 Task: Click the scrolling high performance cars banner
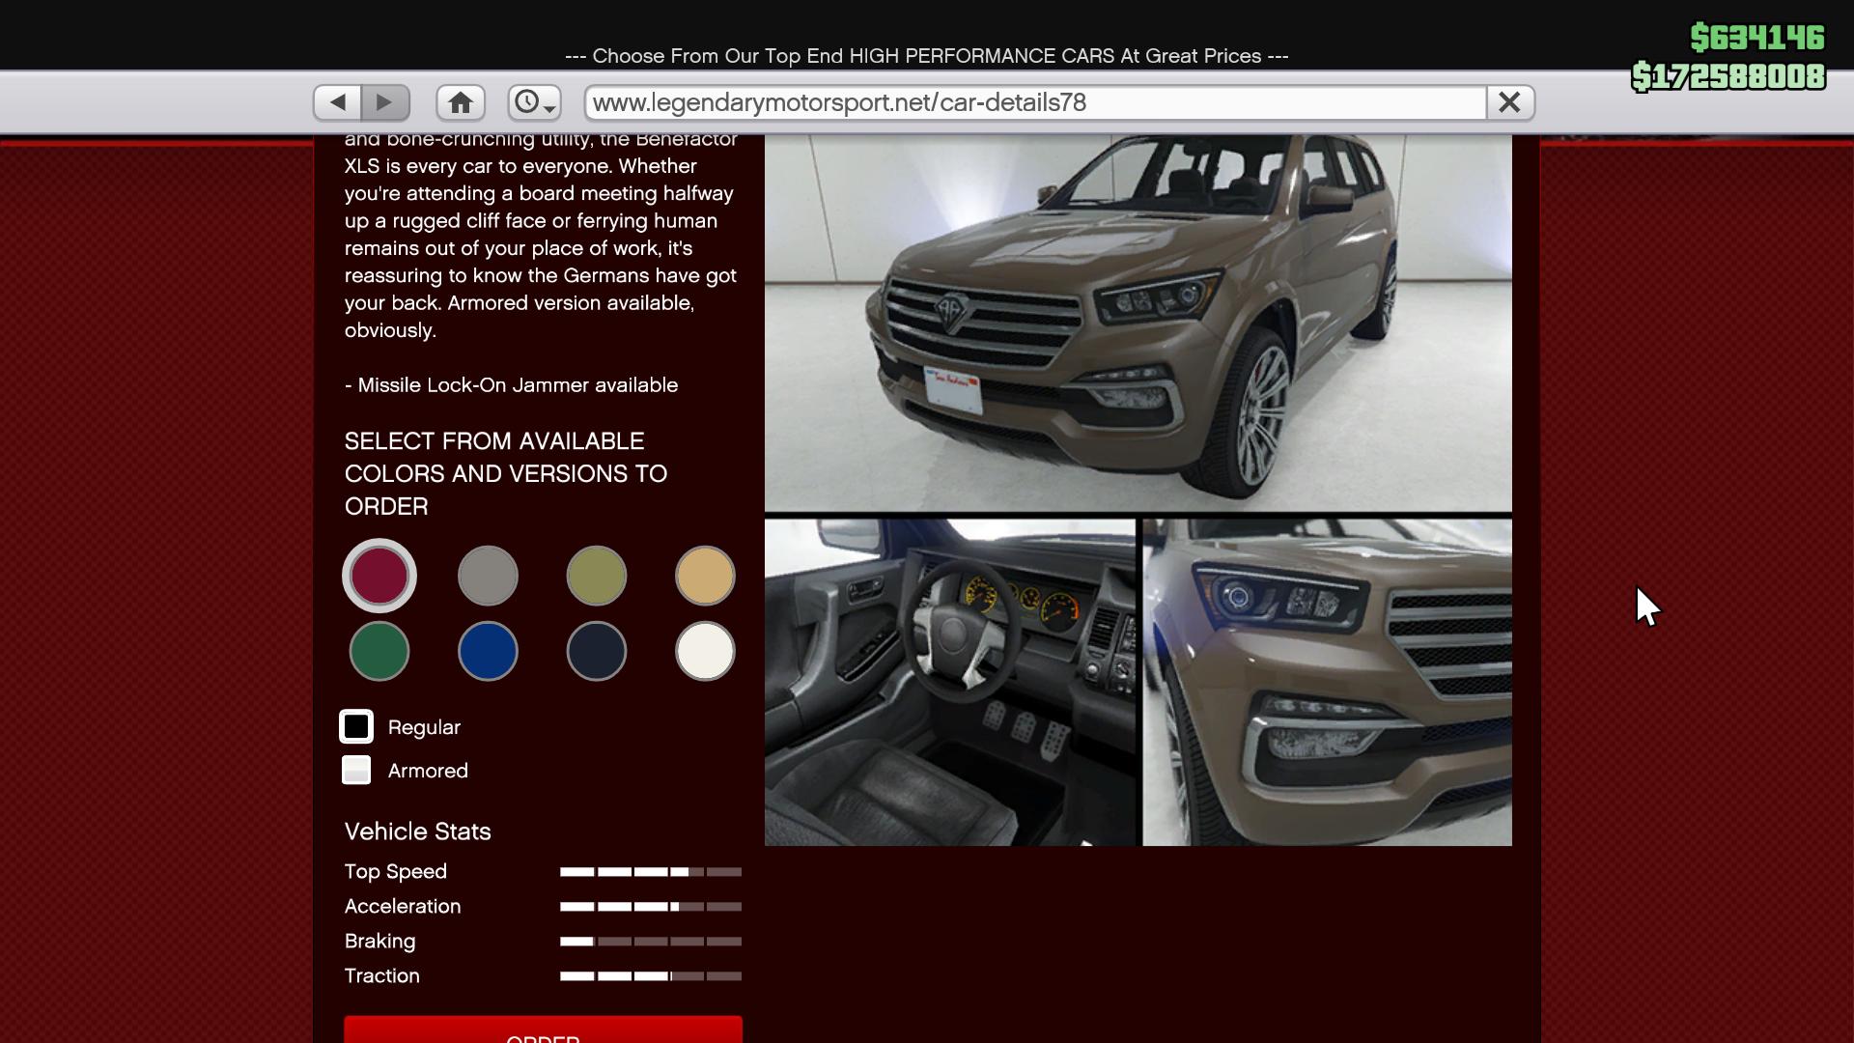(x=925, y=56)
